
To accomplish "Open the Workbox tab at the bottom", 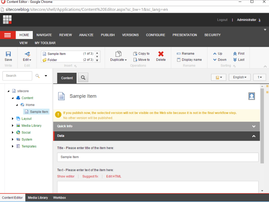I will point(59,198).
